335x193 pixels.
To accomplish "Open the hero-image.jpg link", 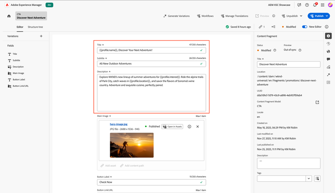I will pyautogui.click(x=118, y=124).
